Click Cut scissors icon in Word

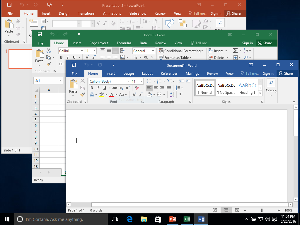click(82, 81)
